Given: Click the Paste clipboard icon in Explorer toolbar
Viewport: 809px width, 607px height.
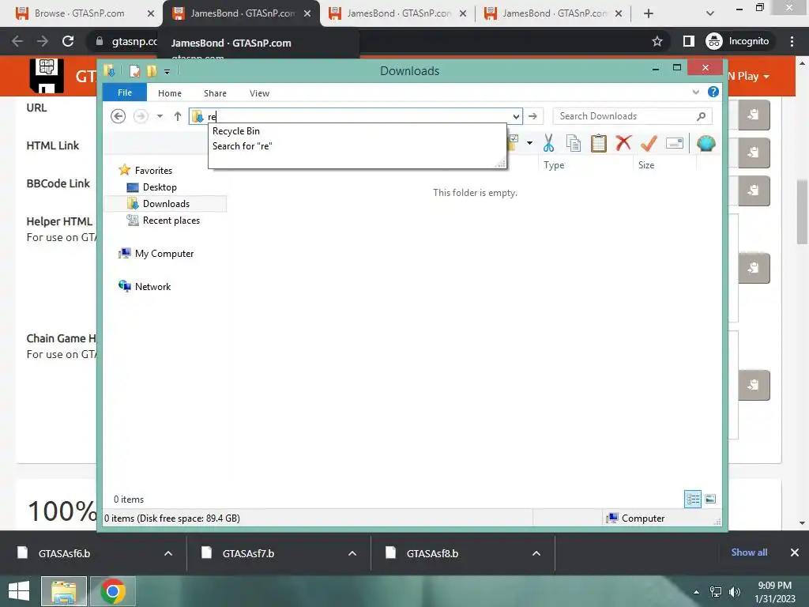Looking at the screenshot, I should tap(599, 143).
